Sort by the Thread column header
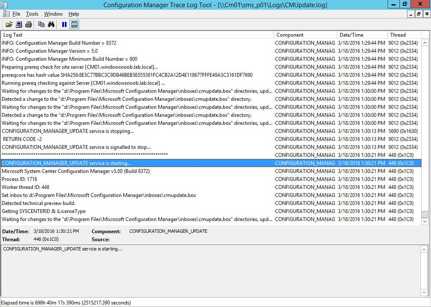This screenshot has width=431, height=307. 404,35
